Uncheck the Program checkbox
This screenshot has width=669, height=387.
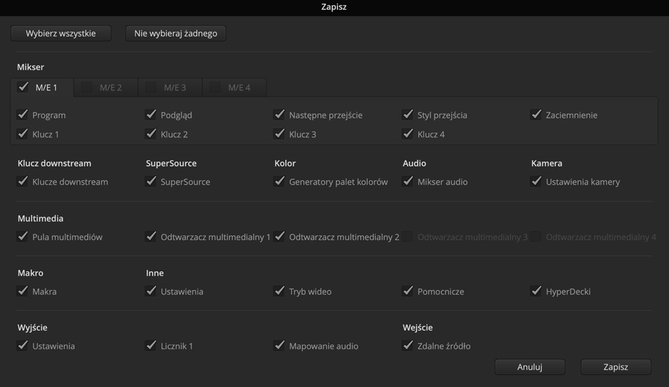[23, 114]
